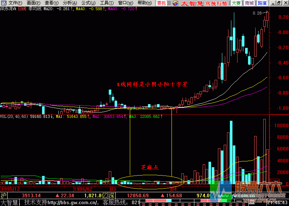Click the 深赤湾A stock name label
The height and width of the screenshot is (206, 289).
(8, 9)
